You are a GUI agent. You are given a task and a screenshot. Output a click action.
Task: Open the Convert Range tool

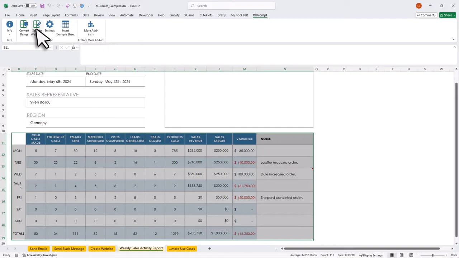tap(24, 27)
